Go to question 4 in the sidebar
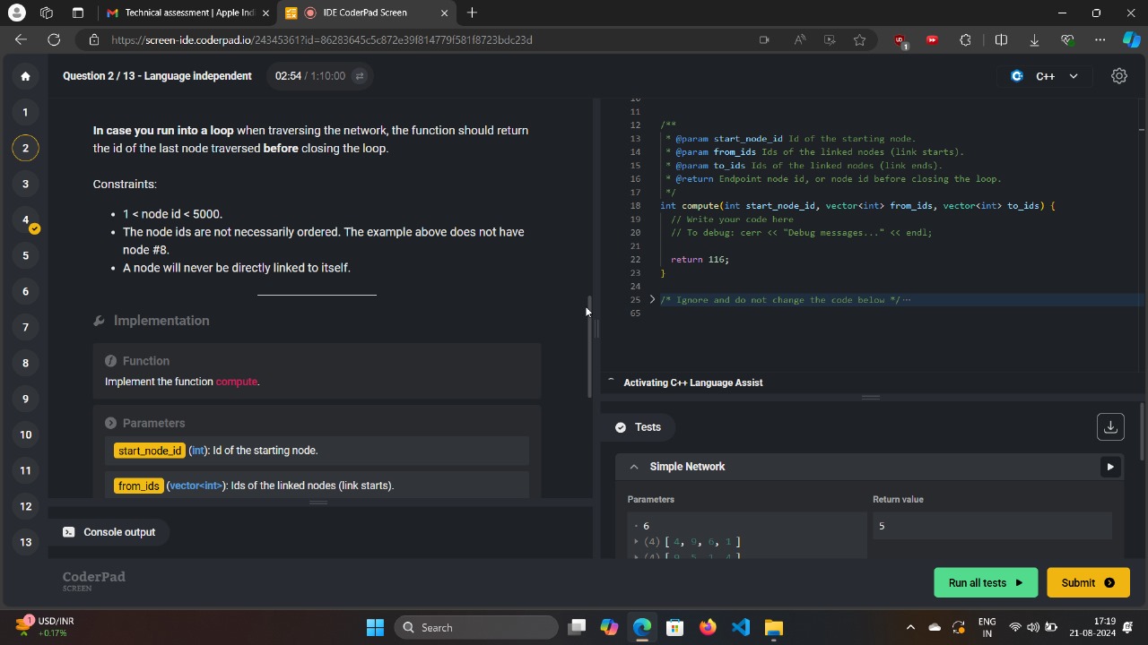The image size is (1148, 645). tap(25, 220)
